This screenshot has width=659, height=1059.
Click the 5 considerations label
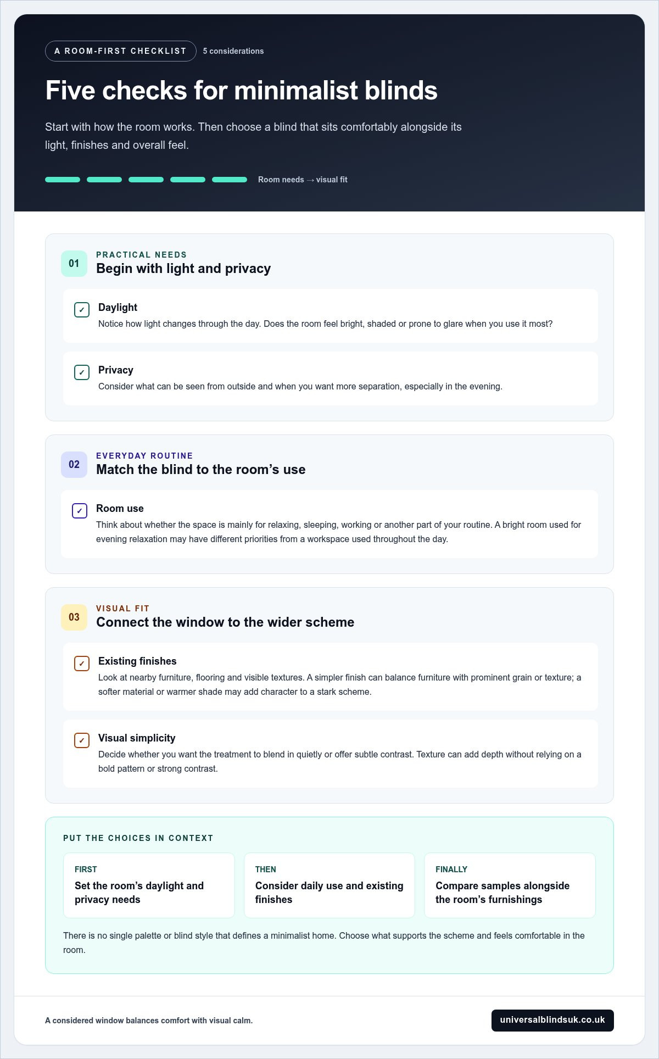pos(233,51)
